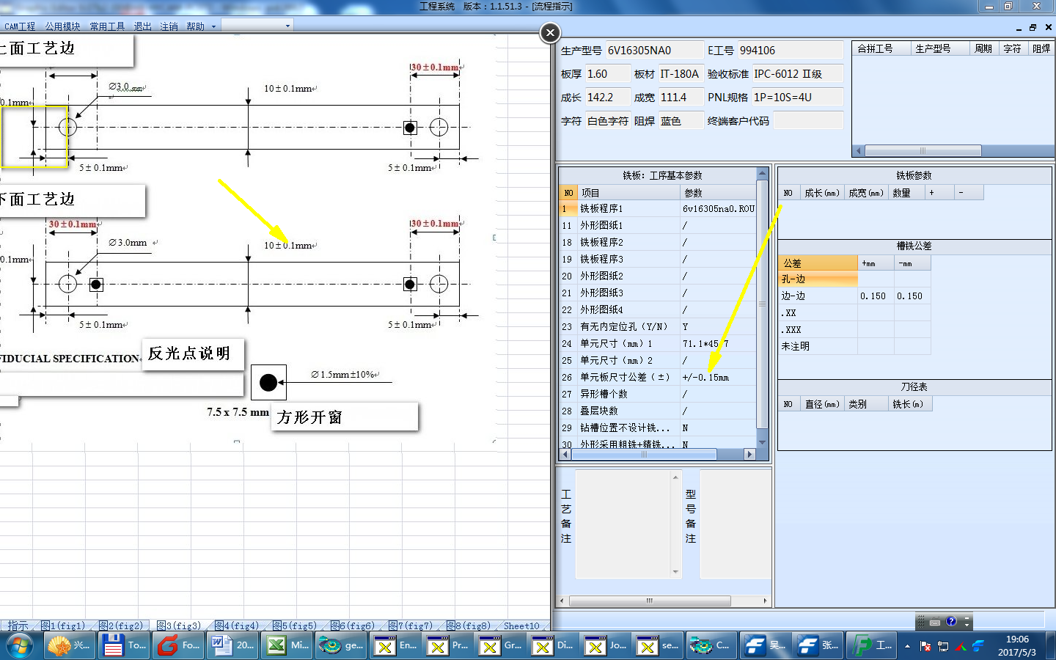Switch to the Sheet10 tab
Viewport: 1056px width, 660px height.
click(521, 626)
